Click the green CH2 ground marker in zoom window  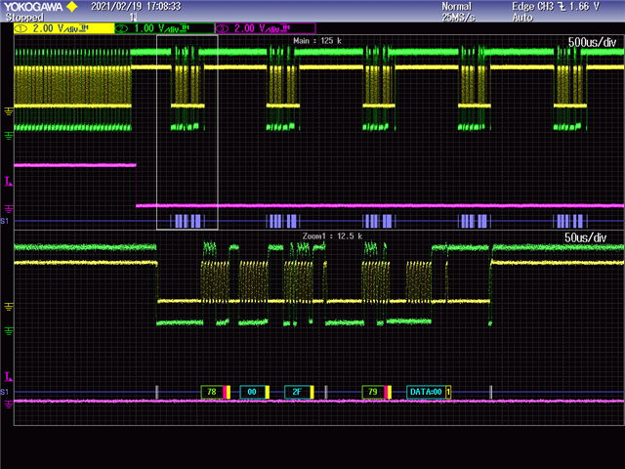[9, 330]
